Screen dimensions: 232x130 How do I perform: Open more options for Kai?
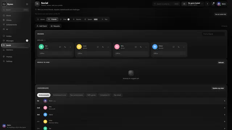(70, 47)
